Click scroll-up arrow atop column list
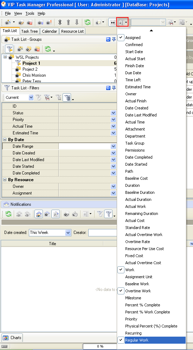The width and height of the screenshot is (193, 350). click(x=151, y=30)
